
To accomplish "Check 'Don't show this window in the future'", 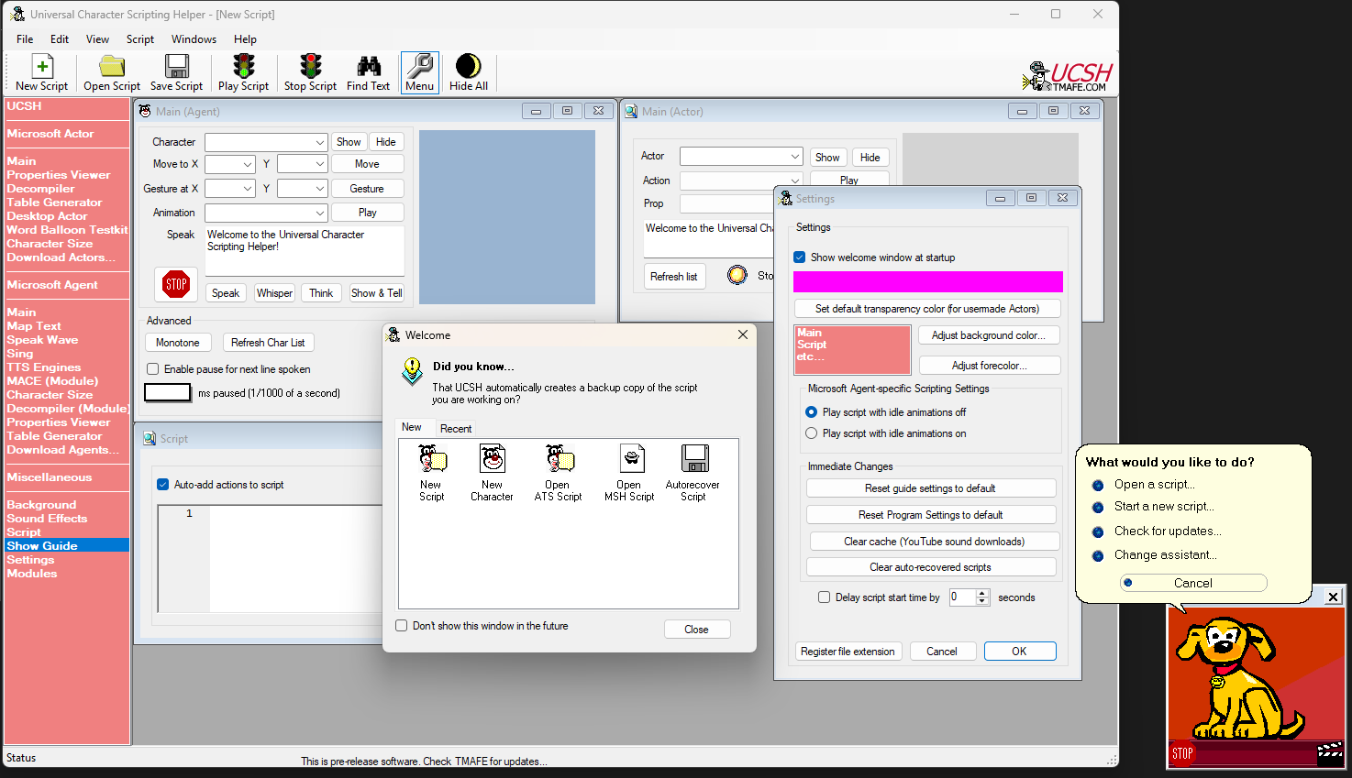I will pos(401,626).
